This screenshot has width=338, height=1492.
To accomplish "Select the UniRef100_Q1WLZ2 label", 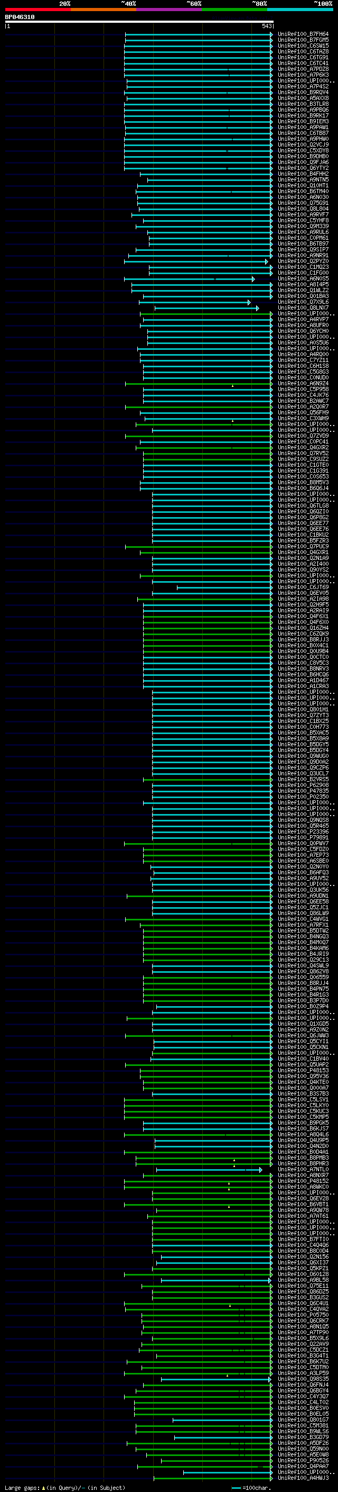I will [x=303, y=291].
